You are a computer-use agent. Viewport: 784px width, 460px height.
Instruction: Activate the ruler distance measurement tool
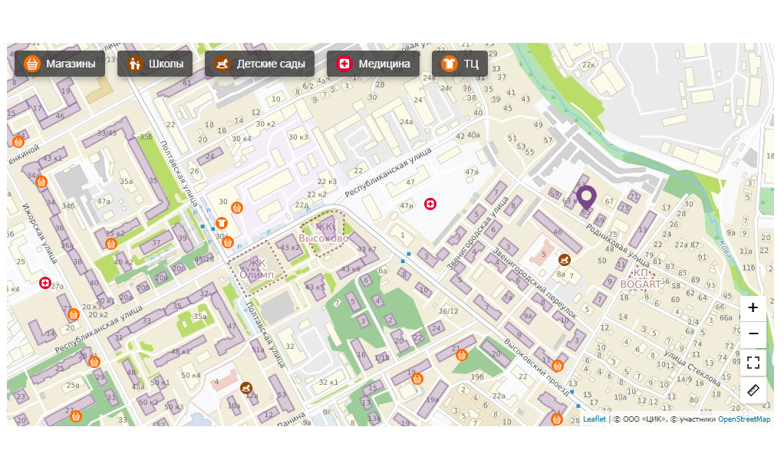[x=753, y=390]
